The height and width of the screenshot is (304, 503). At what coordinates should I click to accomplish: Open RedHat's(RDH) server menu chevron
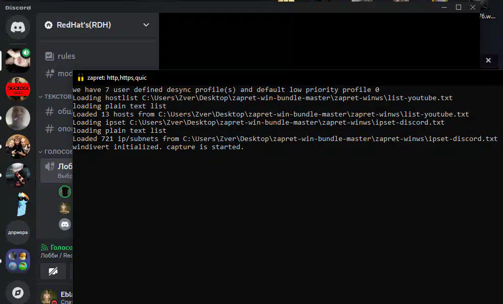pyautogui.click(x=146, y=25)
